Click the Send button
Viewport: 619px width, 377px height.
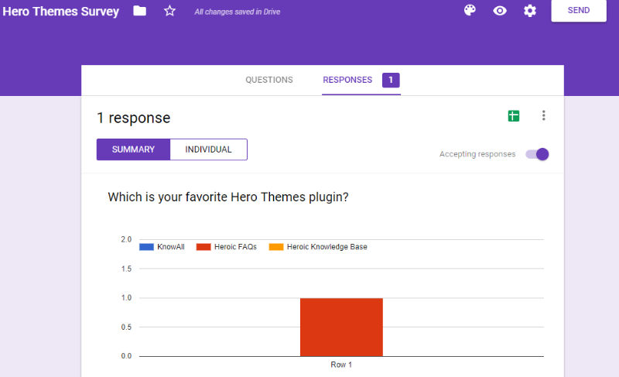tap(579, 10)
